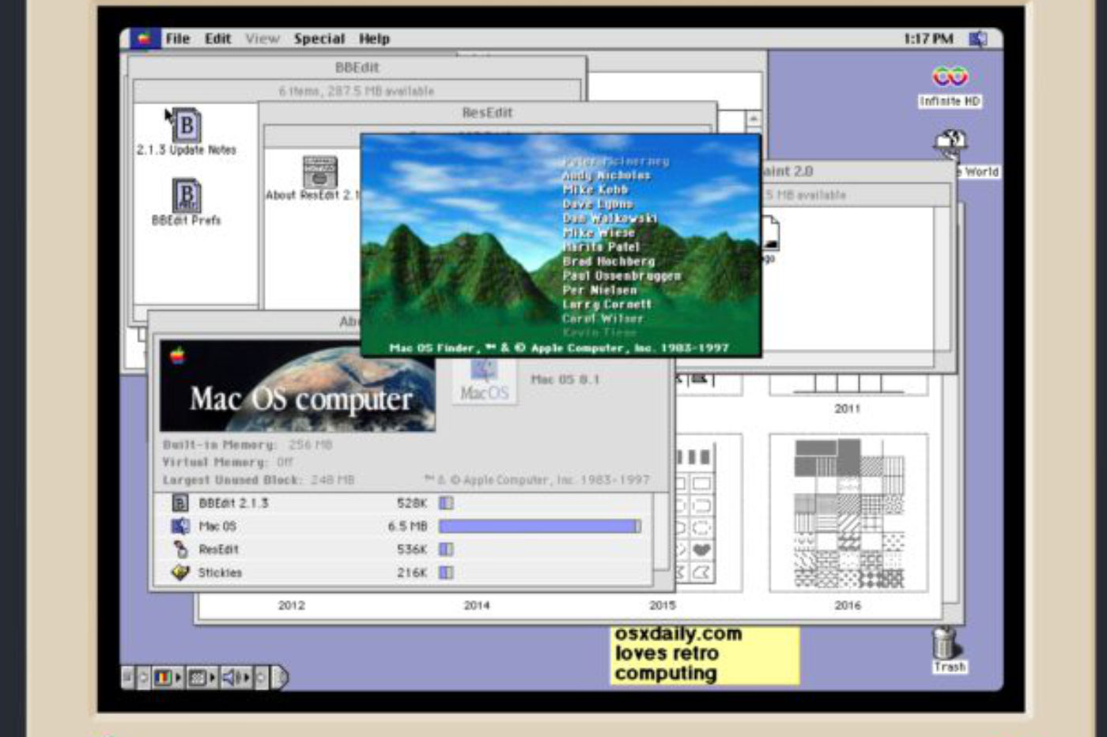
Task: Click the name "Mike Kobb" in the credits
Action: pyautogui.click(x=595, y=190)
